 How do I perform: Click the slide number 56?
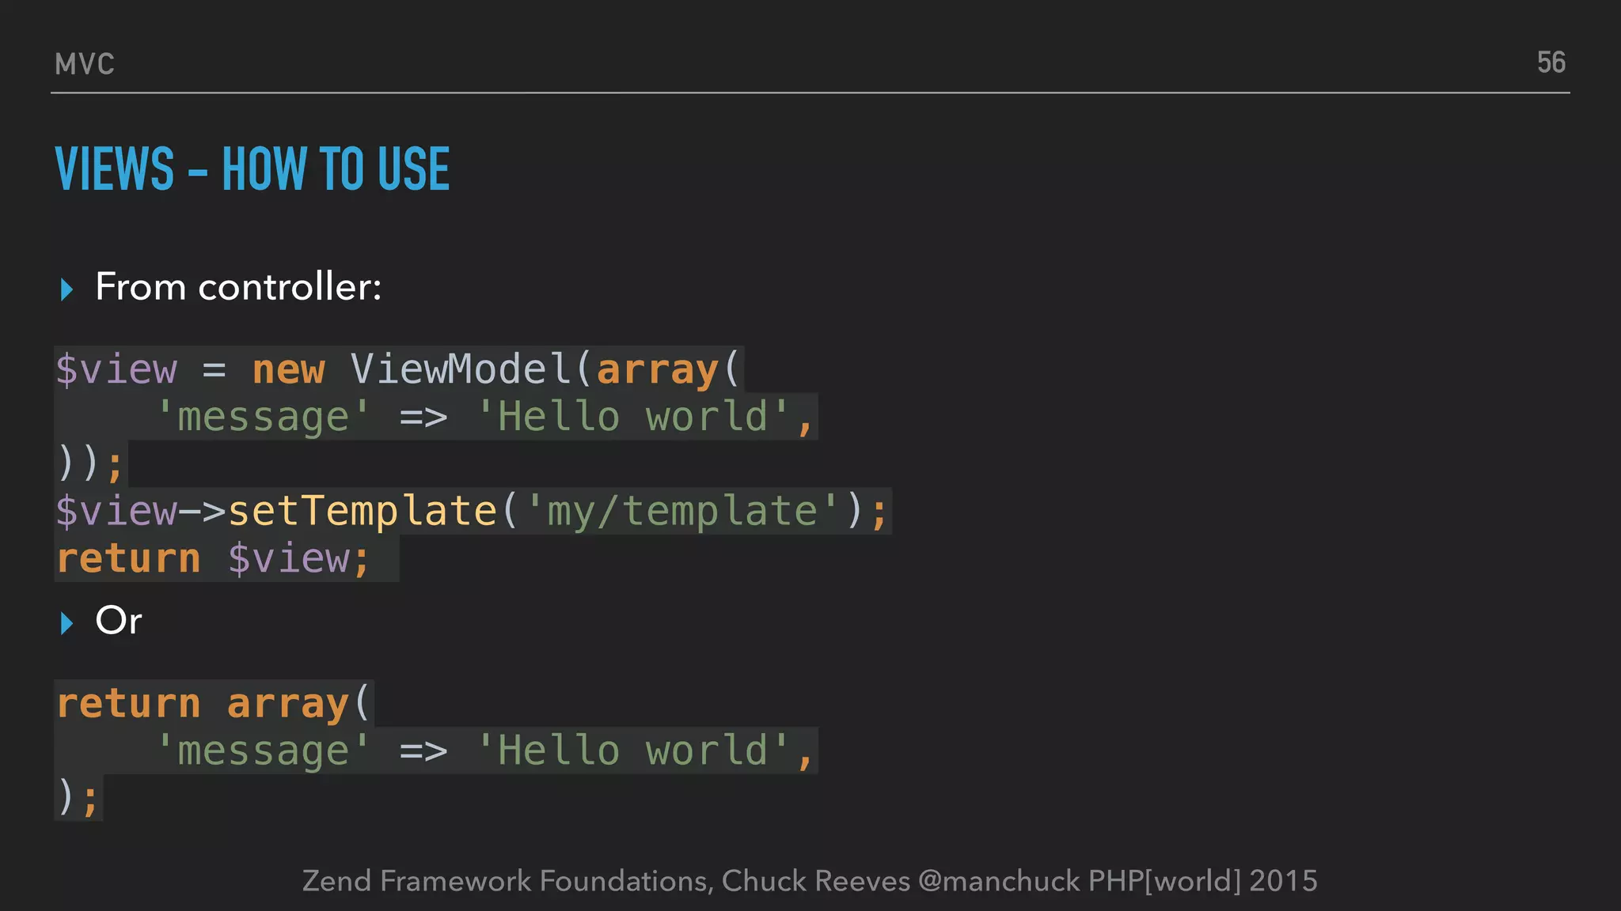click(1551, 62)
